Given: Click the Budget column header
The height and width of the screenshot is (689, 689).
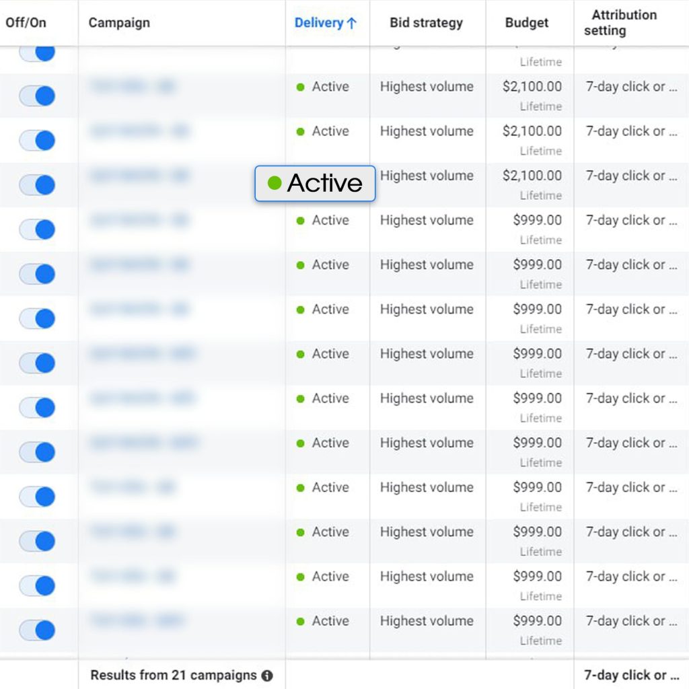Looking at the screenshot, I should pyautogui.click(x=526, y=23).
